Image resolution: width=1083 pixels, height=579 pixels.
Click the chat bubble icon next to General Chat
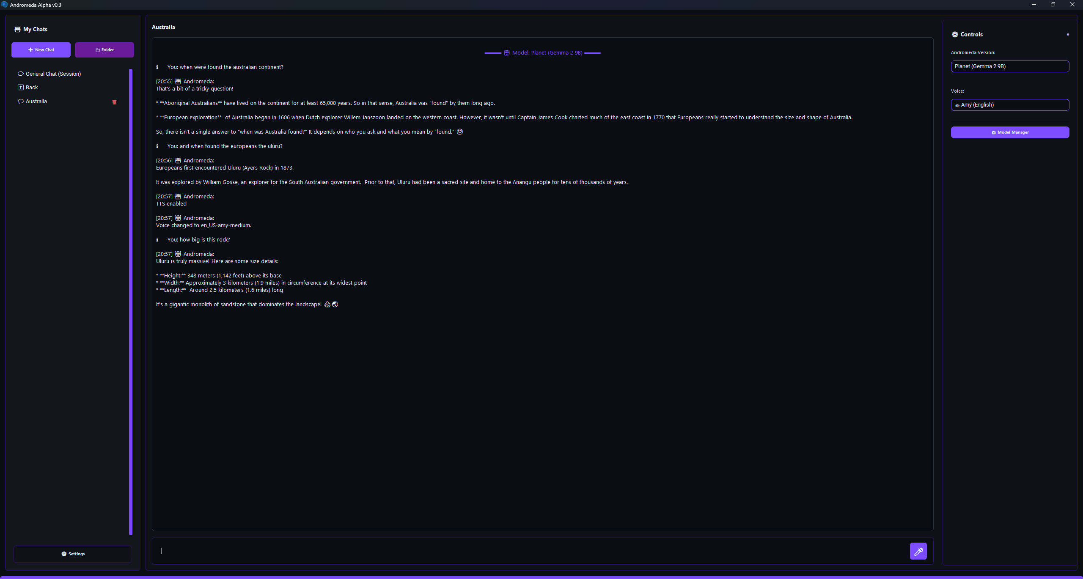tap(21, 74)
